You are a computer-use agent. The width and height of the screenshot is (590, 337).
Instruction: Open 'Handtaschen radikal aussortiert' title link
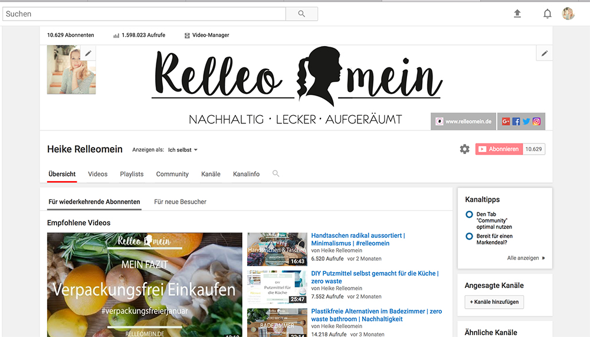point(358,240)
